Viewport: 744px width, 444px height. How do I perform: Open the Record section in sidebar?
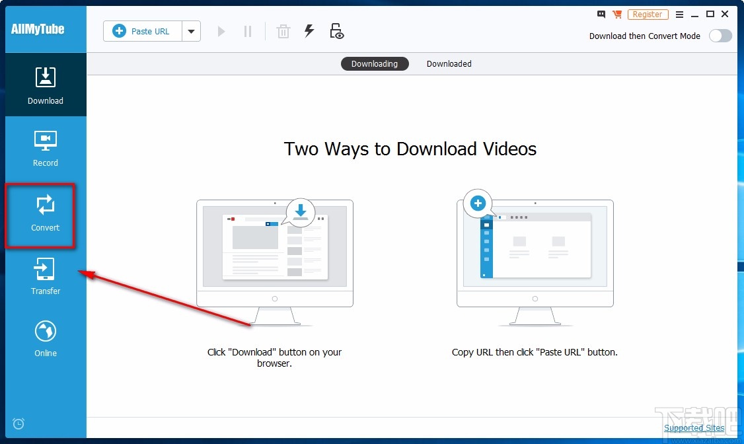[46, 148]
